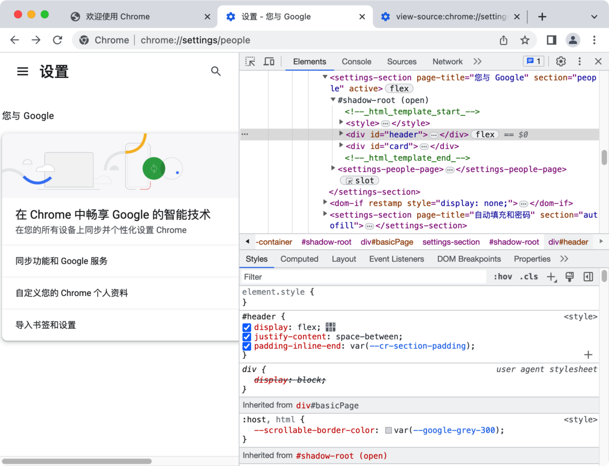Open the profile avatar menu
This screenshot has width=609, height=466.
[x=573, y=40]
